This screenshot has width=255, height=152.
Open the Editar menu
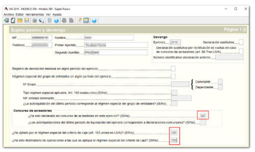click(20, 14)
